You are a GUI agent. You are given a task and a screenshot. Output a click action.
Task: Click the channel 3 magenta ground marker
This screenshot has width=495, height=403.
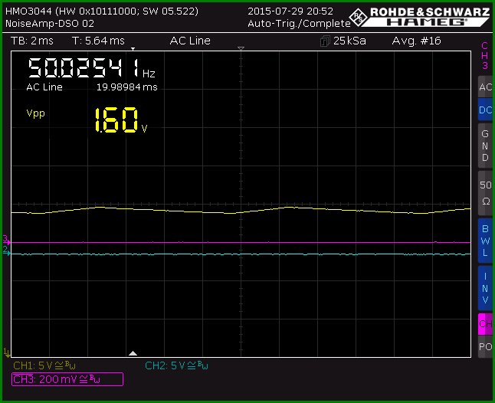pos(6,240)
